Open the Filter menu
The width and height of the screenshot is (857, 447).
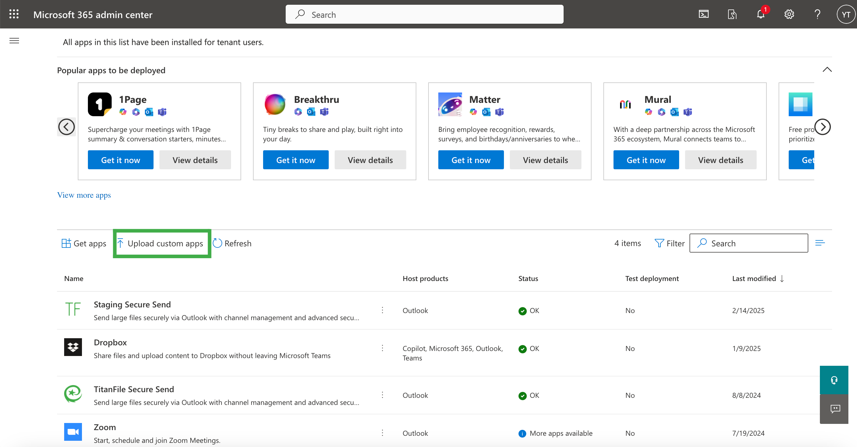[x=669, y=243]
